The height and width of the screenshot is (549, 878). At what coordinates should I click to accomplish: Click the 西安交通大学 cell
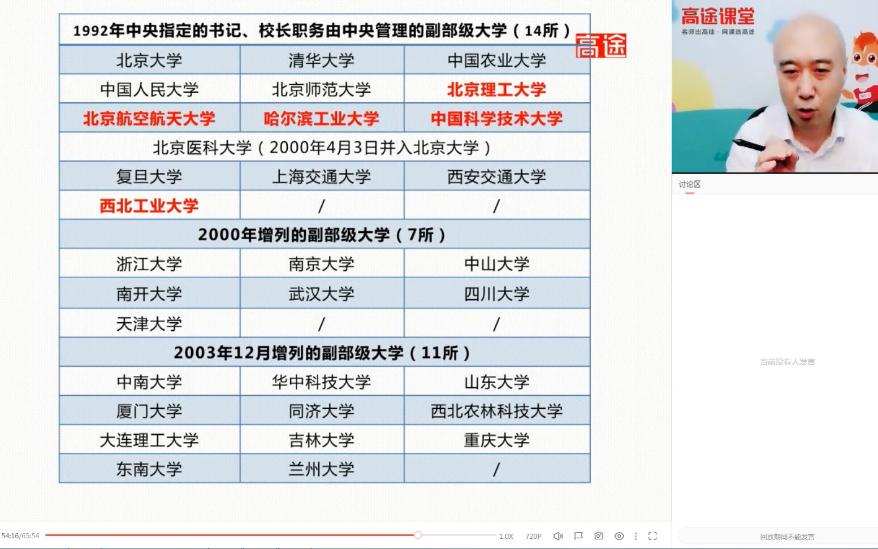coord(497,176)
